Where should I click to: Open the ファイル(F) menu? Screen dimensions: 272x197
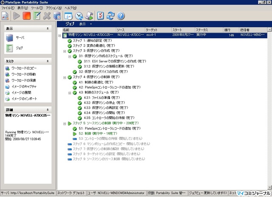click(x=8, y=8)
